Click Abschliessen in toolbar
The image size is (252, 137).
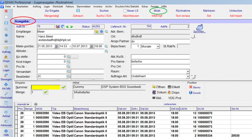pyautogui.click(x=131, y=16)
